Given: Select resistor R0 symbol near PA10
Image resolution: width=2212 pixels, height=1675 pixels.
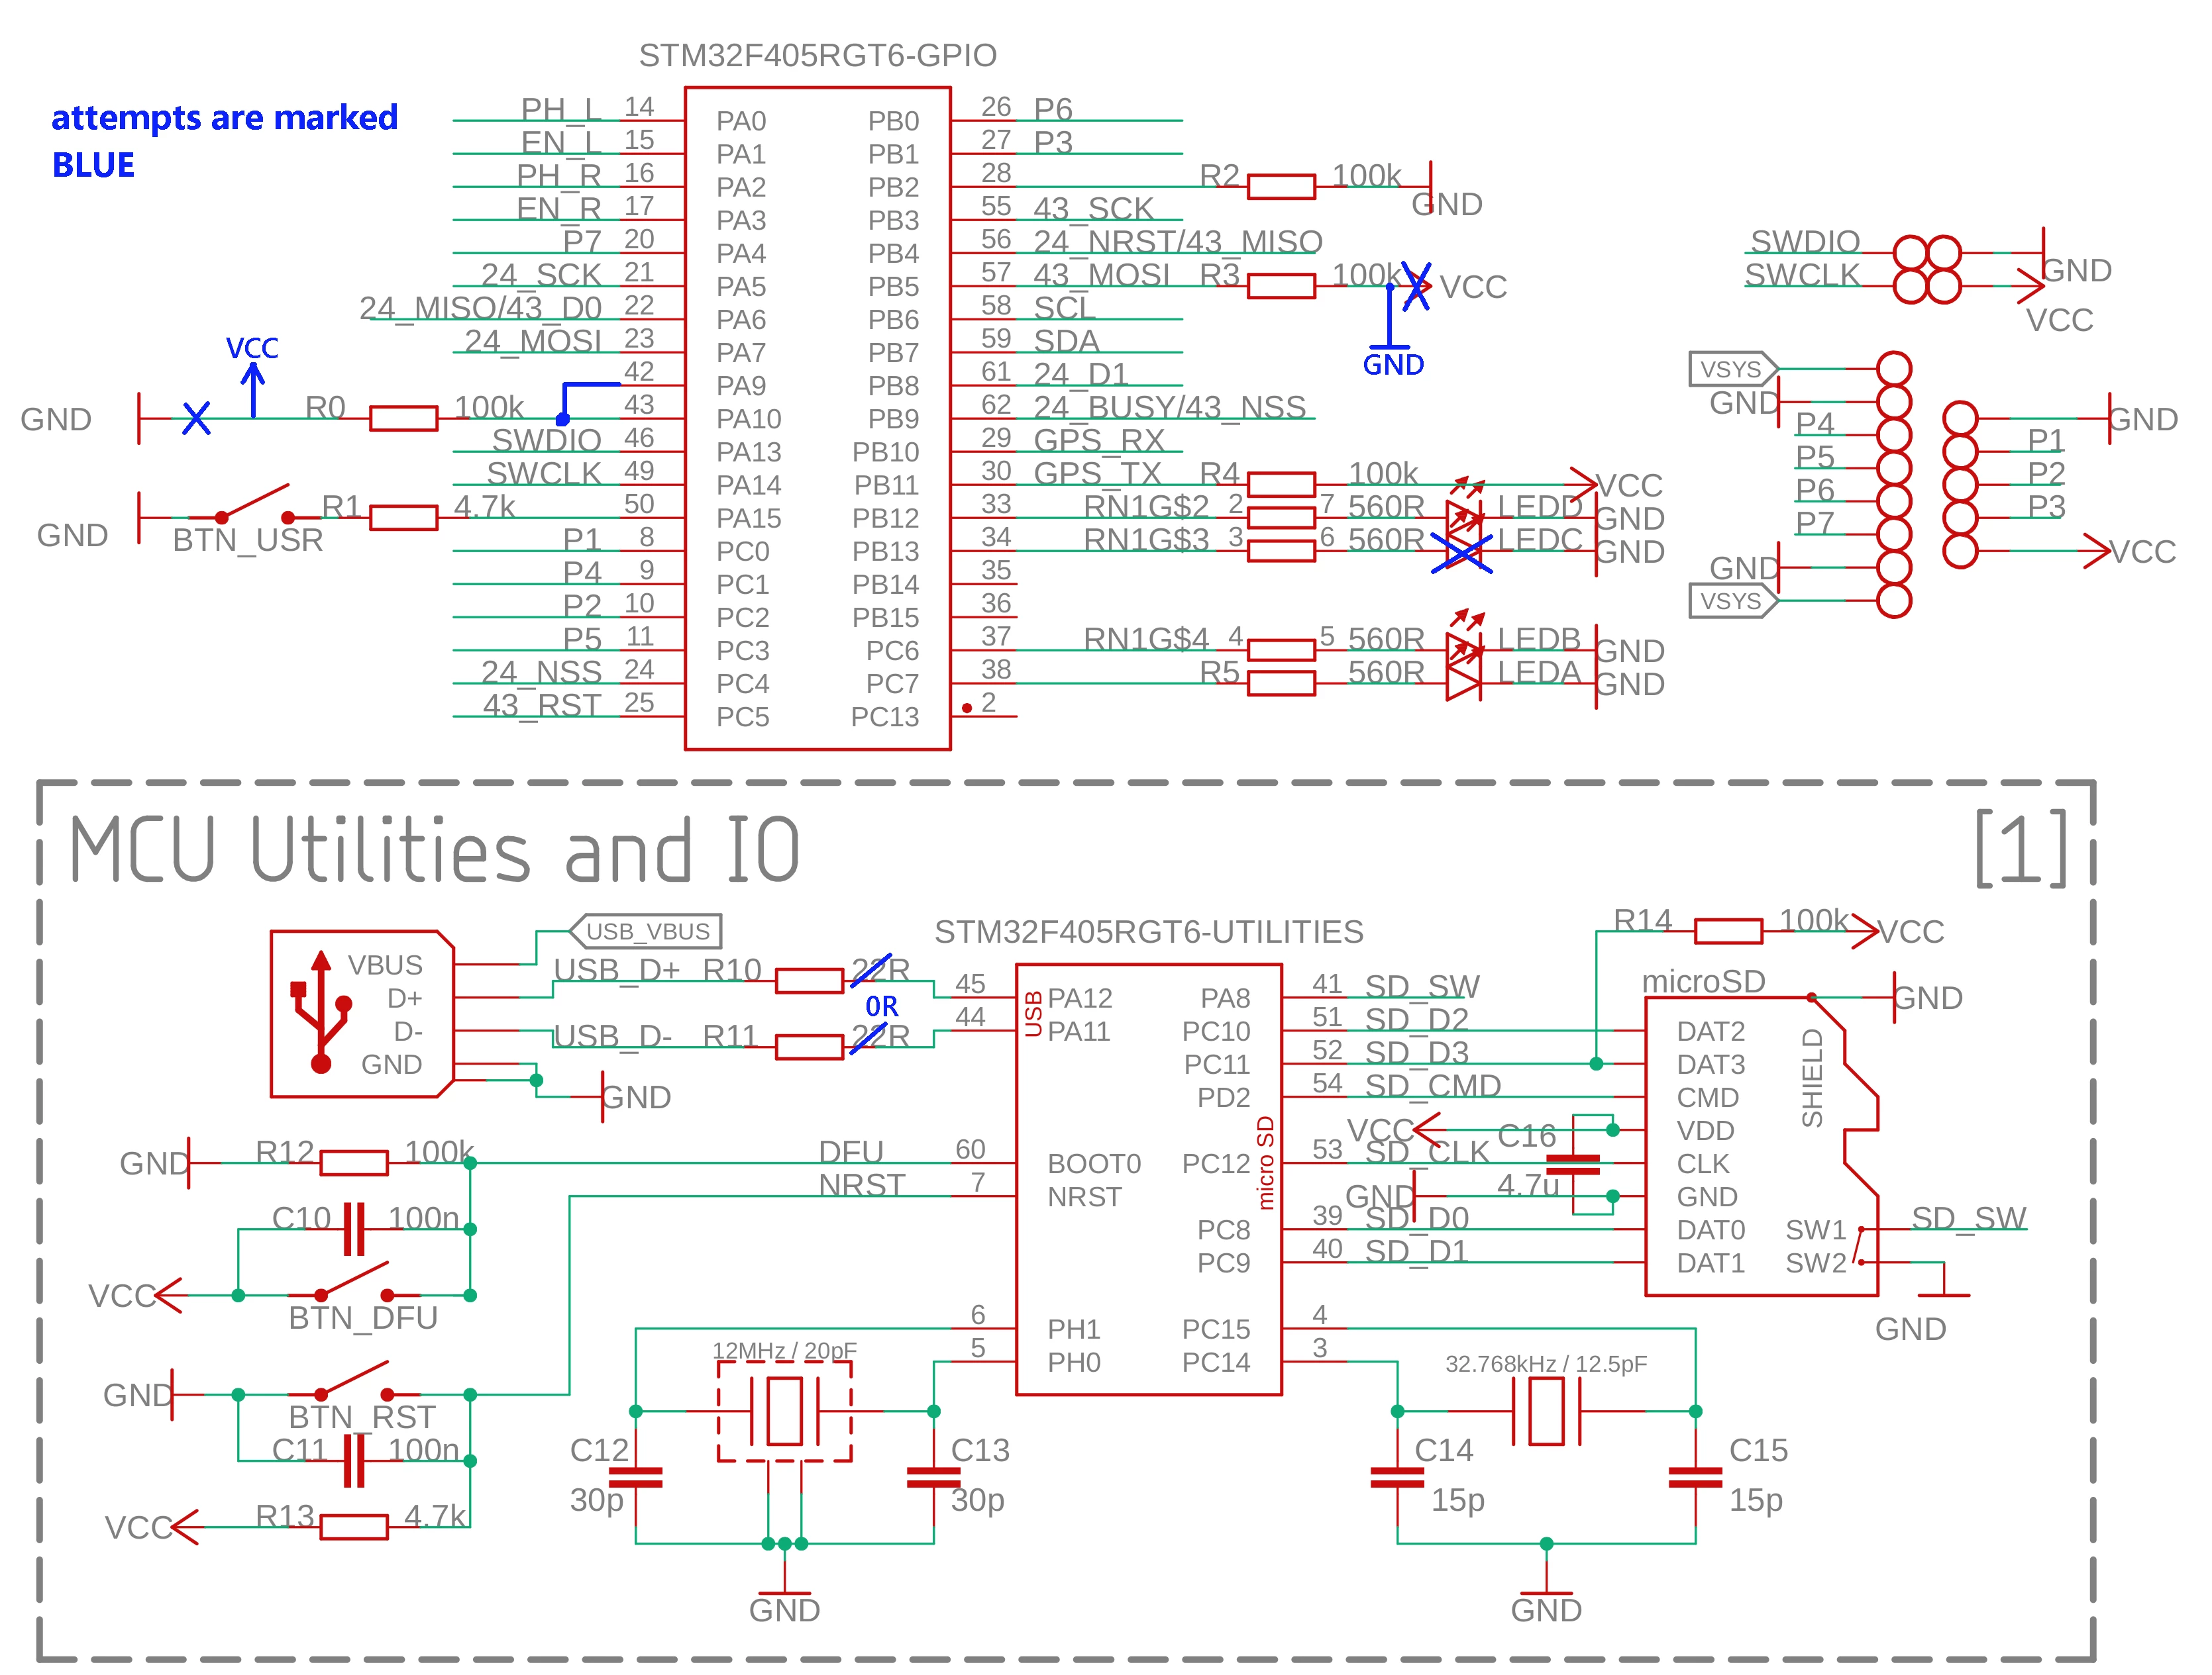Looking at the screenshot, I should click(403, 418).
